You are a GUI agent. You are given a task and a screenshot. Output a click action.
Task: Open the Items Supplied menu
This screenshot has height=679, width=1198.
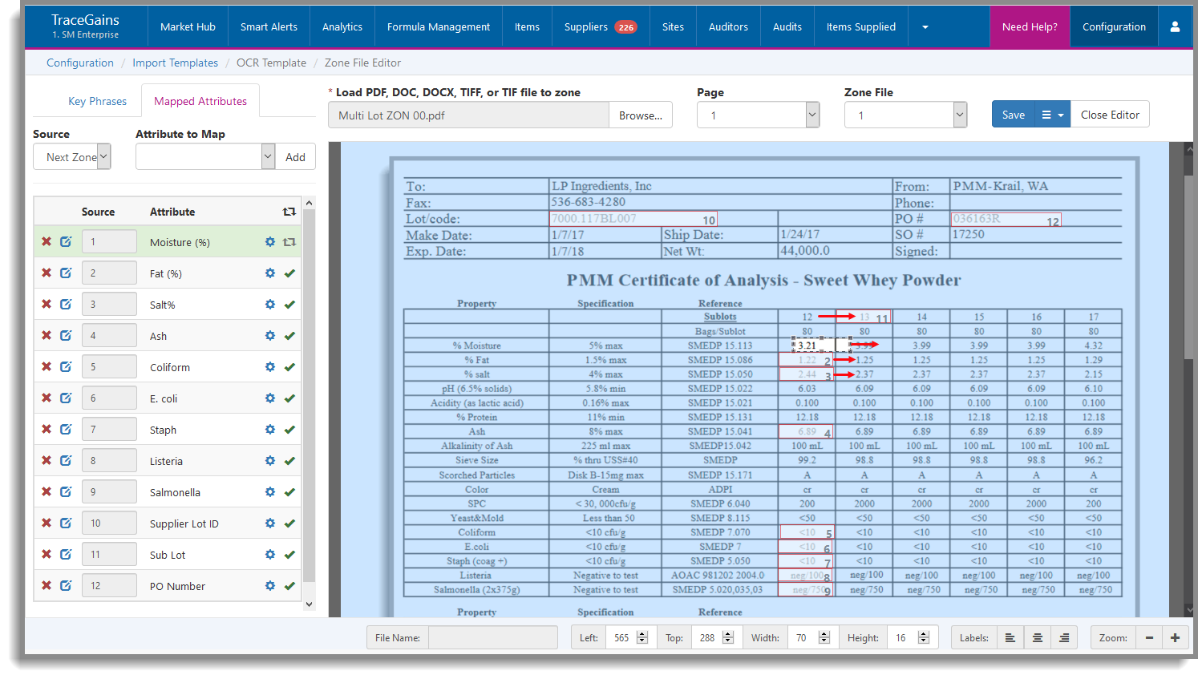(x=861, y=26)
